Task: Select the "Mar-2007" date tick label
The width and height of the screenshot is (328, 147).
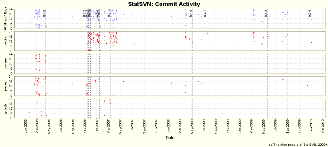Action: [x=108, y=127]
